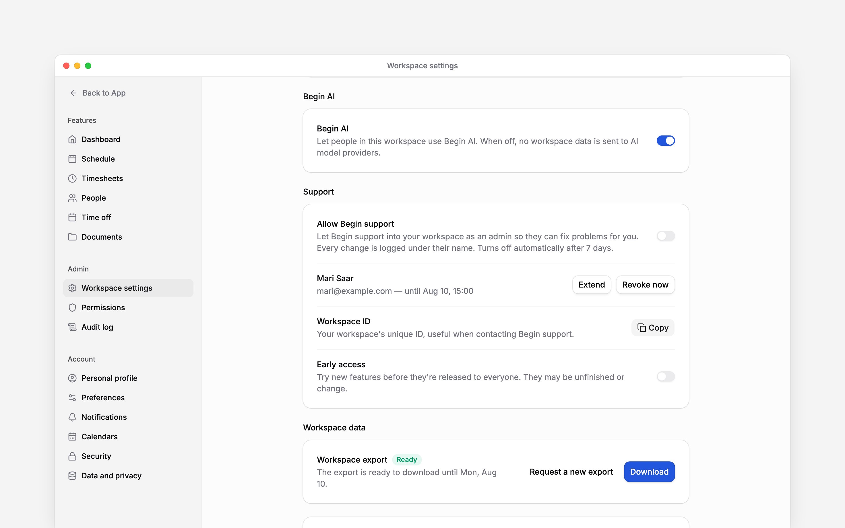The width and height of the screenshot is (845, 528).
Task: Enable the Allow Begin support switch
Action: point(666,236)
